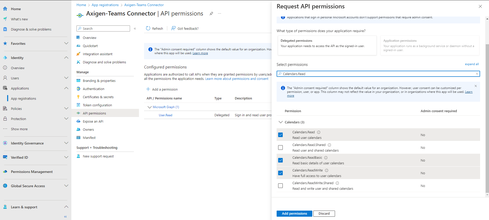Uncheck the Calendars.ReadWrite permission checkbox

[280, 173]
